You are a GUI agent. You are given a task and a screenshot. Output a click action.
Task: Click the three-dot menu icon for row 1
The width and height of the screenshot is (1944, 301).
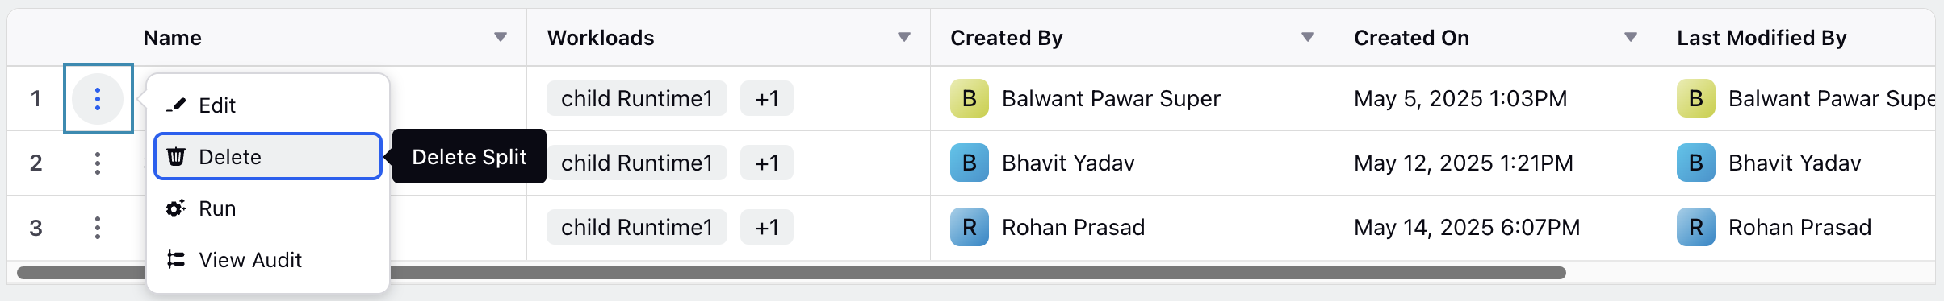click(98, 99)
